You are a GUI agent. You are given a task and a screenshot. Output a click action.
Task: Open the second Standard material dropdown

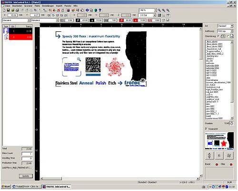tap(57, 20)
